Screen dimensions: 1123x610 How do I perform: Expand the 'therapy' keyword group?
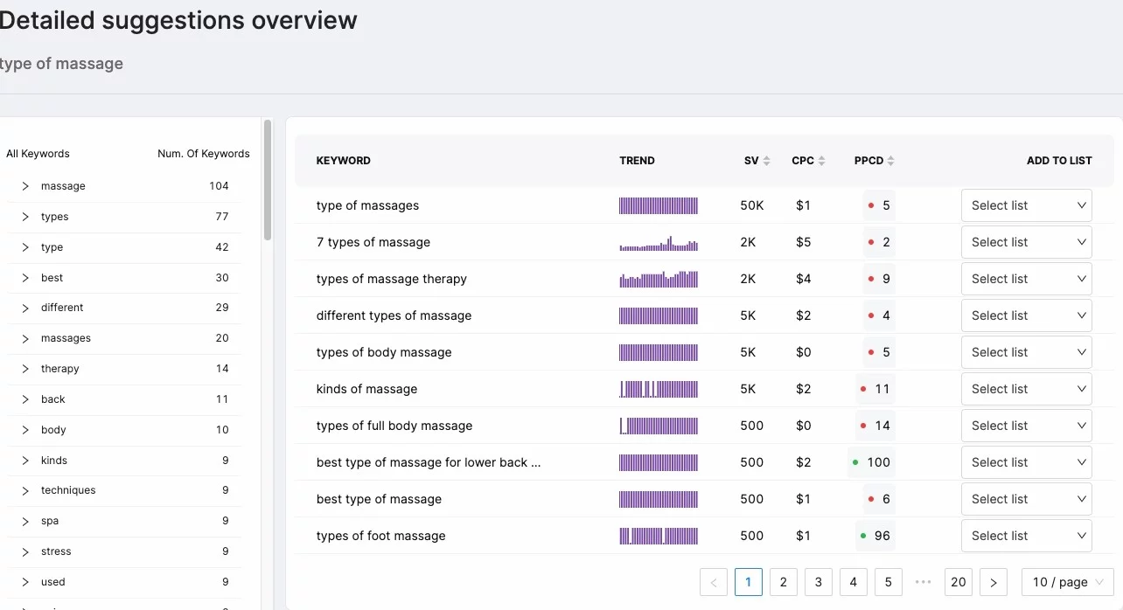(25, 369)
